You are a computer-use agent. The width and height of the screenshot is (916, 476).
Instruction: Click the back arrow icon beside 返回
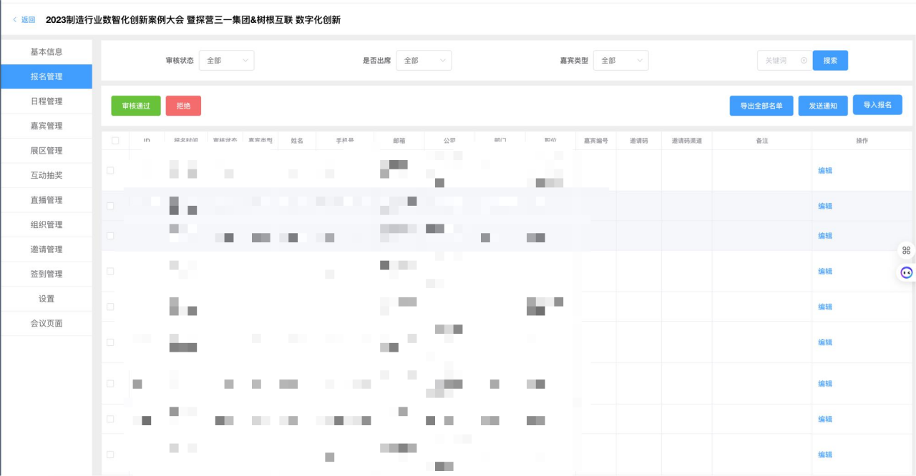(x=15, y=20)
